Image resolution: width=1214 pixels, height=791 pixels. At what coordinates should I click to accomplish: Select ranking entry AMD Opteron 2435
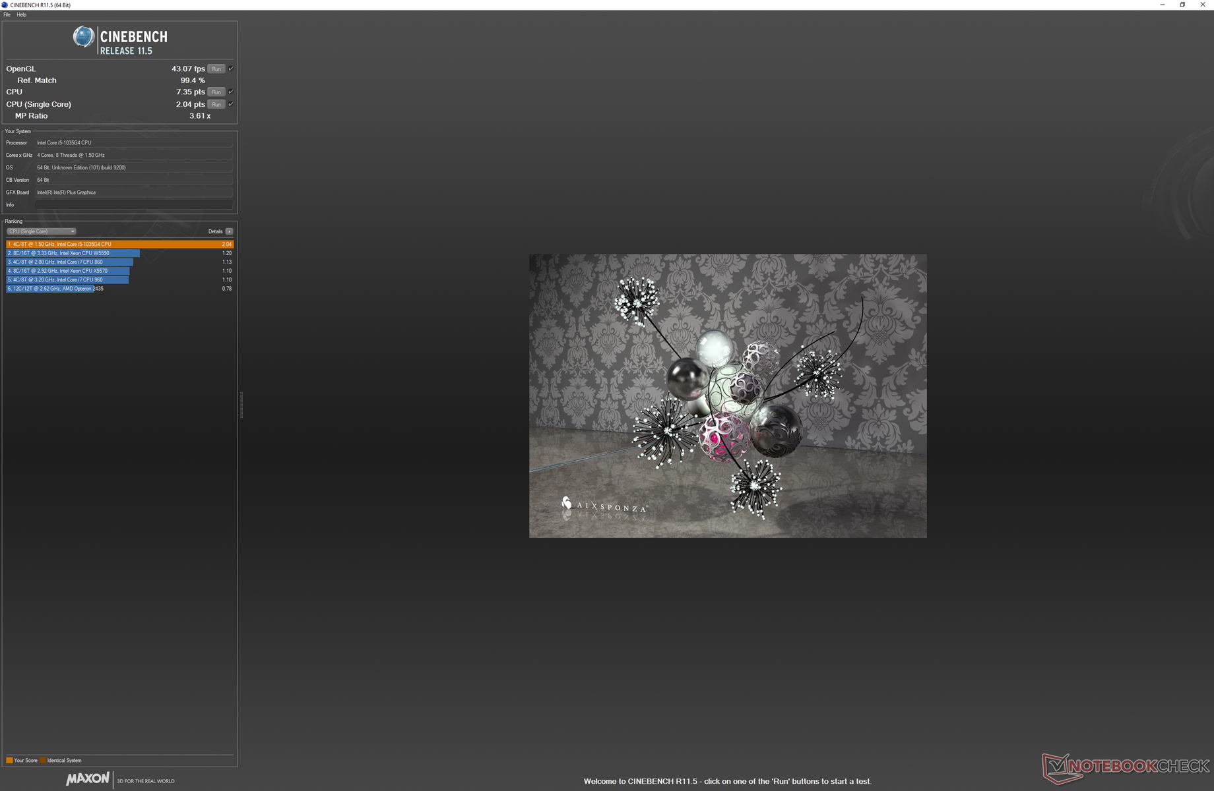coord(119,289)
